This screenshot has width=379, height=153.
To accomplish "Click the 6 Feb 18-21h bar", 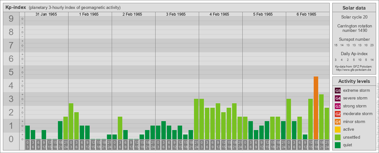I will click(x=321, y=117).
